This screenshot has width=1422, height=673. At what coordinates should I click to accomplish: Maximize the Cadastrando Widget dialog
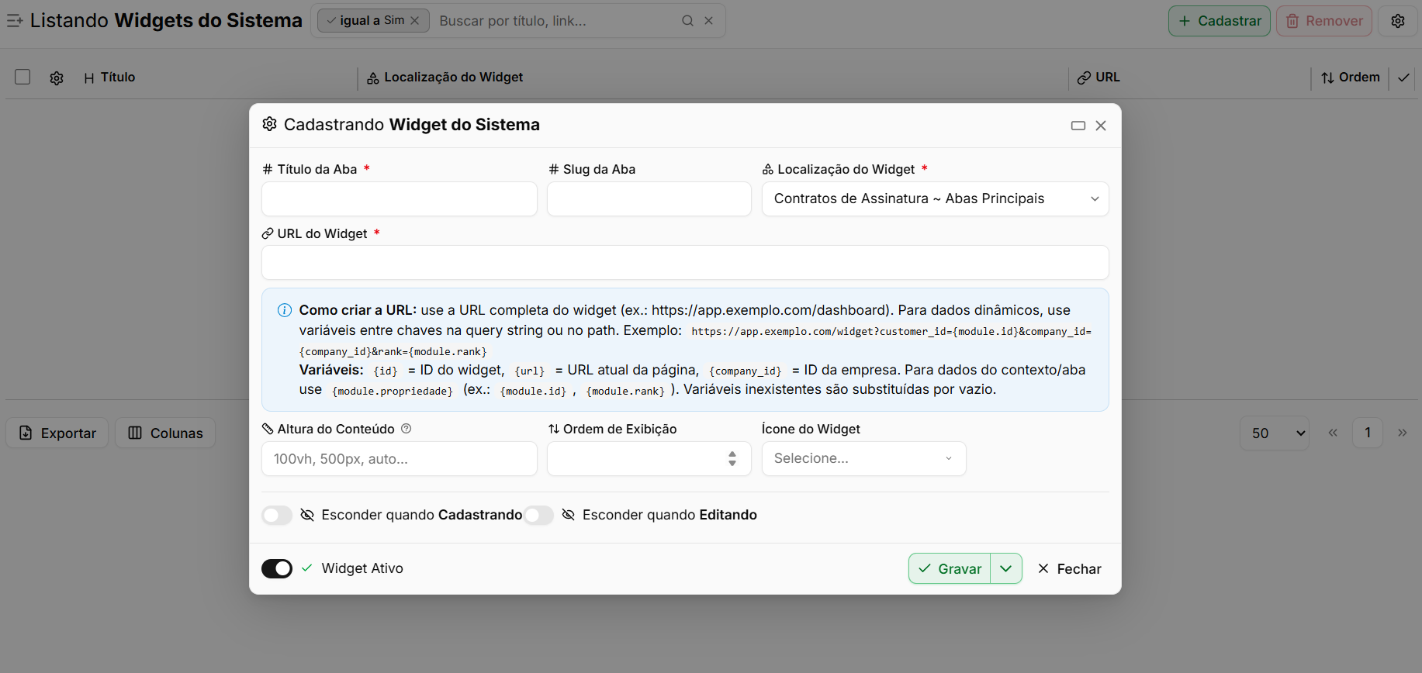[1078, 126]
